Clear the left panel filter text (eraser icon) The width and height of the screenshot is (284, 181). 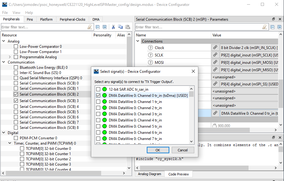[x=90, y=27]
